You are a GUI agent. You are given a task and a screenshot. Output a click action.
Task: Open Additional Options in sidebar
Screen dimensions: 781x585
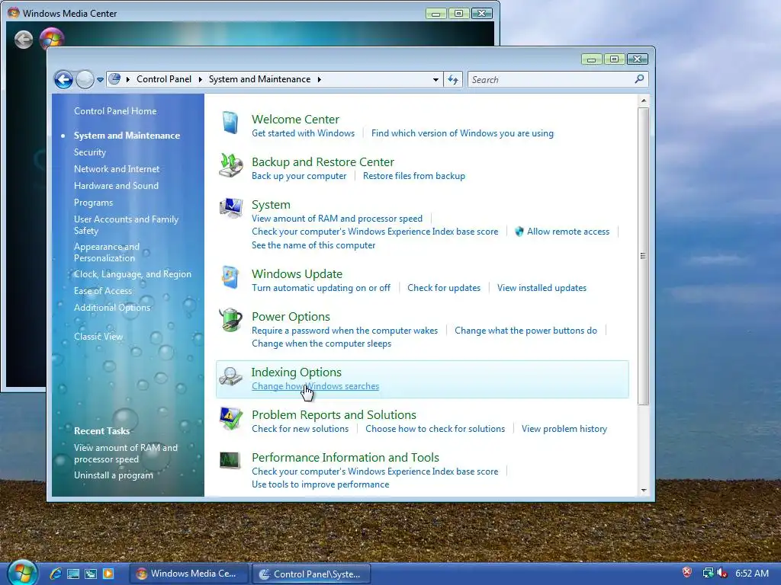[112, 308]
